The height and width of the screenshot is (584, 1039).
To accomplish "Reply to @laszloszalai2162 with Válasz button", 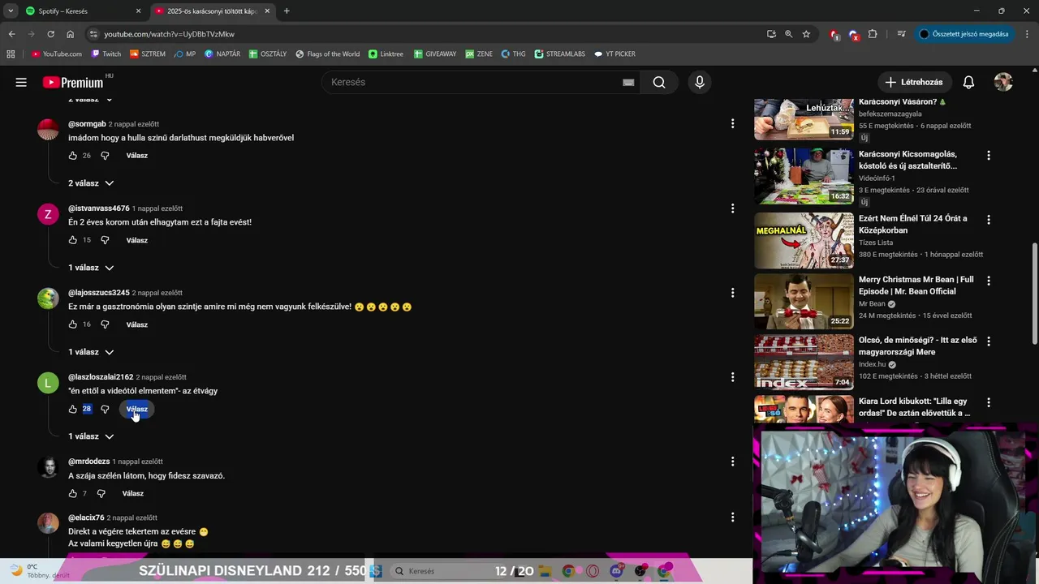I will pyautogui.click(x=137, y=409).
